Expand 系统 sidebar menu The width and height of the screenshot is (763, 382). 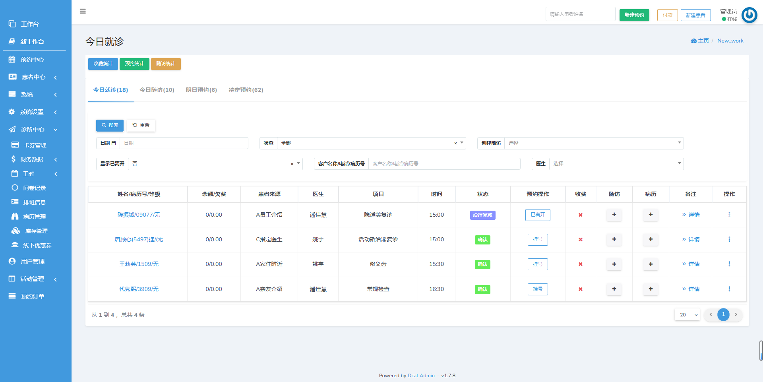coord(36,94)
